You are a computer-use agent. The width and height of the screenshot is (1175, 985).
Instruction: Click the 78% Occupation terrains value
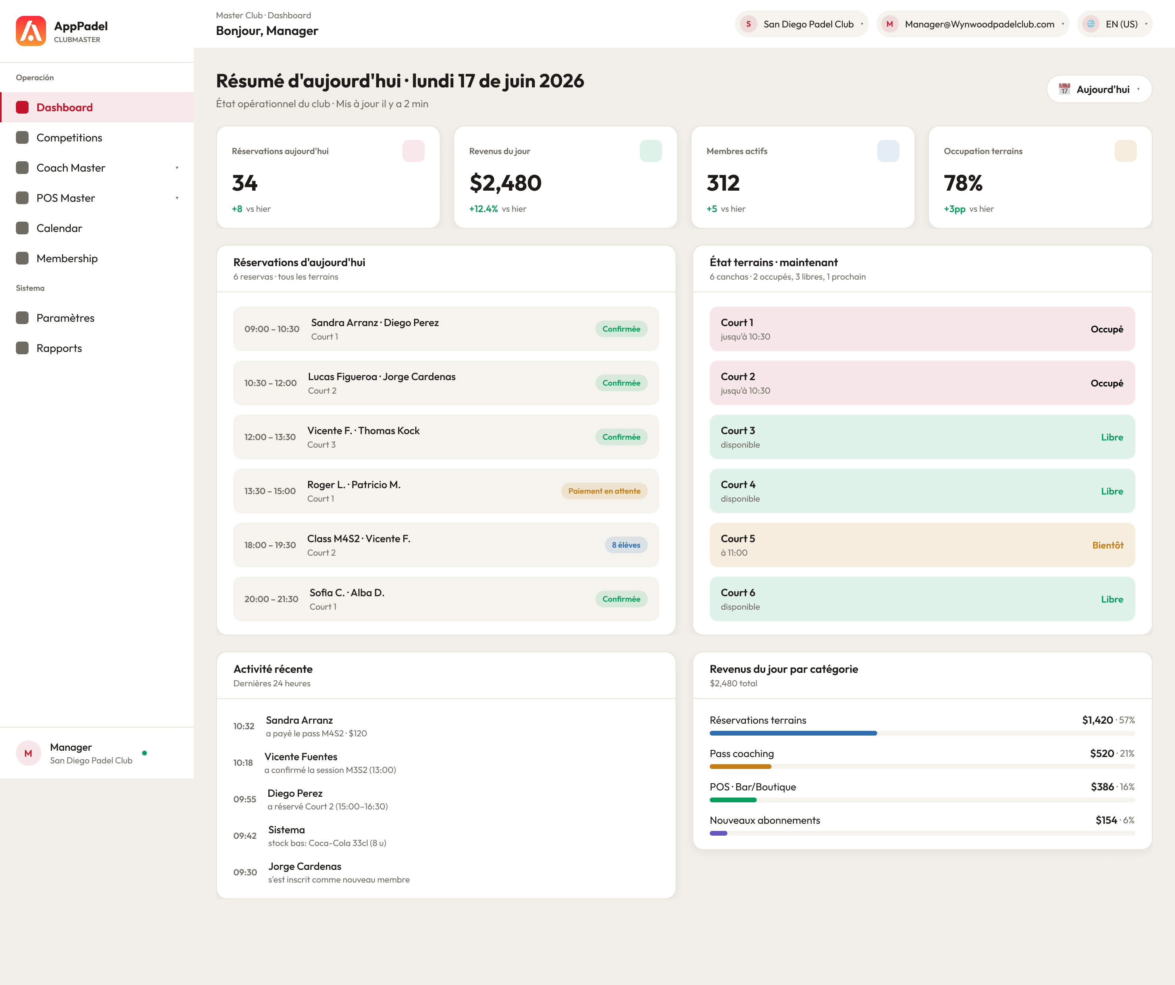(x=963, y=183)
